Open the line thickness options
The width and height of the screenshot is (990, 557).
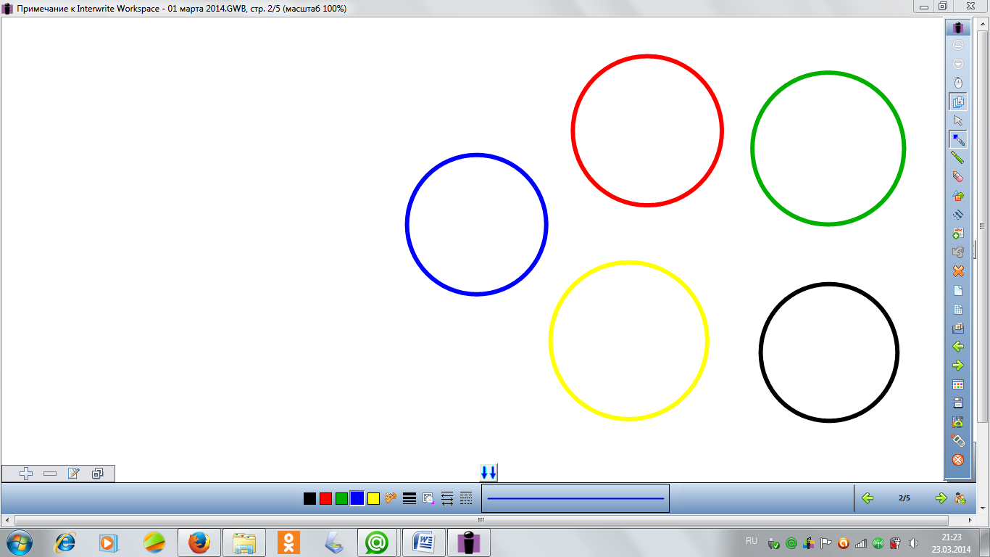[409, 498]
